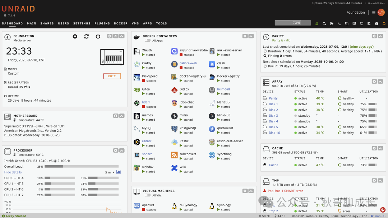The height and width of the screenshot is (218, 388).
Task: Open the hamburger menu next to Foundation
Action: pyautogui.click(x=374, y=12)
